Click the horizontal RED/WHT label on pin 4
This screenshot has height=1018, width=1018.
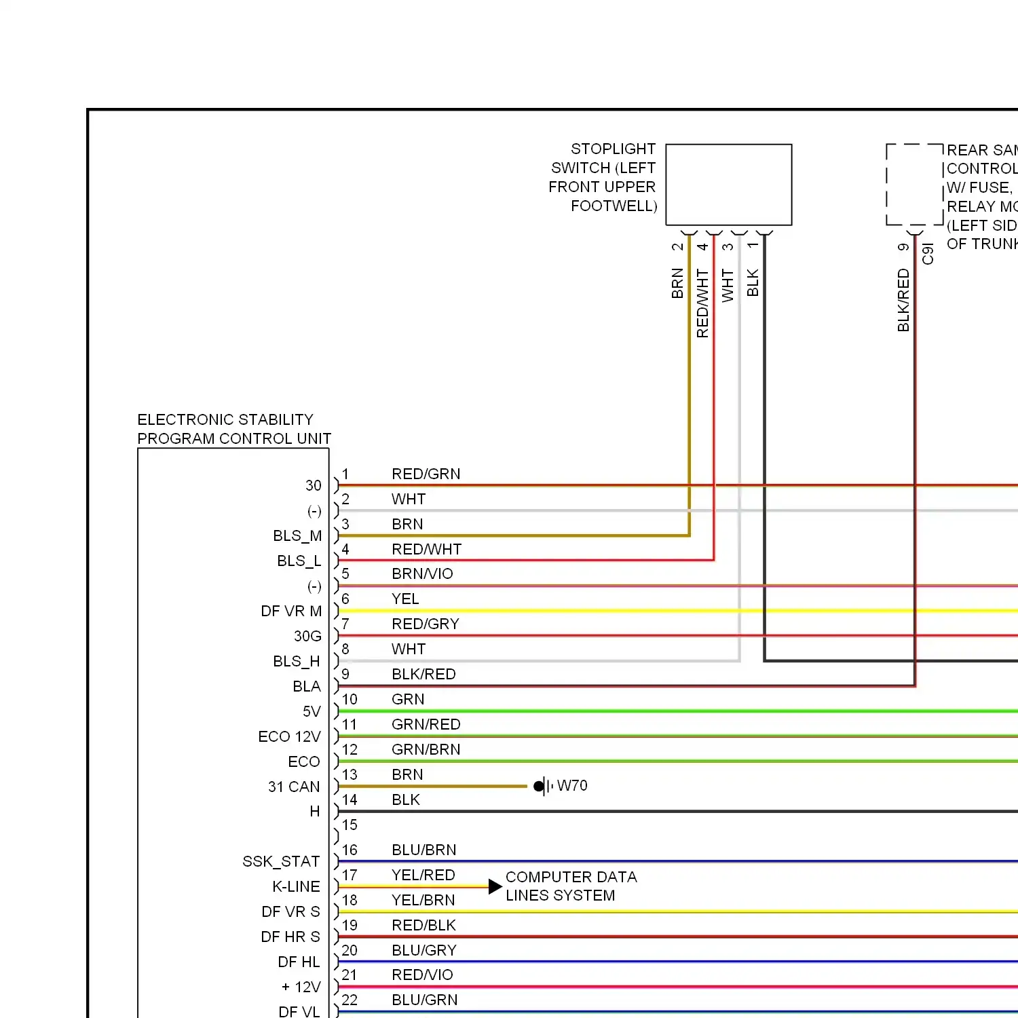point(426,549)
